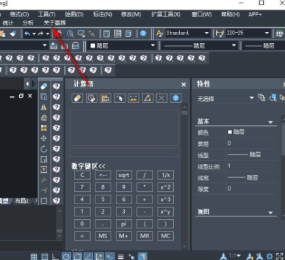Open the Redo history dropdown arrow
This screenshot has height=260, width=285.
pyautogui.click(x=48, y=34)
